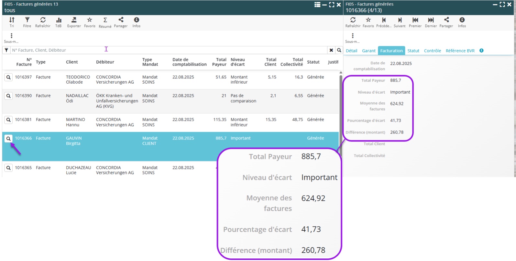Open the Référence BVR tab
The width and height of the screenshot is (516, 261).
[460, 51]
